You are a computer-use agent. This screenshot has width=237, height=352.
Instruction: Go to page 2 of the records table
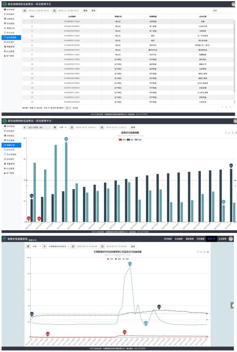pos(226,107)
